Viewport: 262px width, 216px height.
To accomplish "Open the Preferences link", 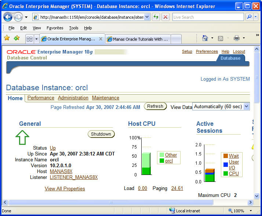I will [207, 51].
